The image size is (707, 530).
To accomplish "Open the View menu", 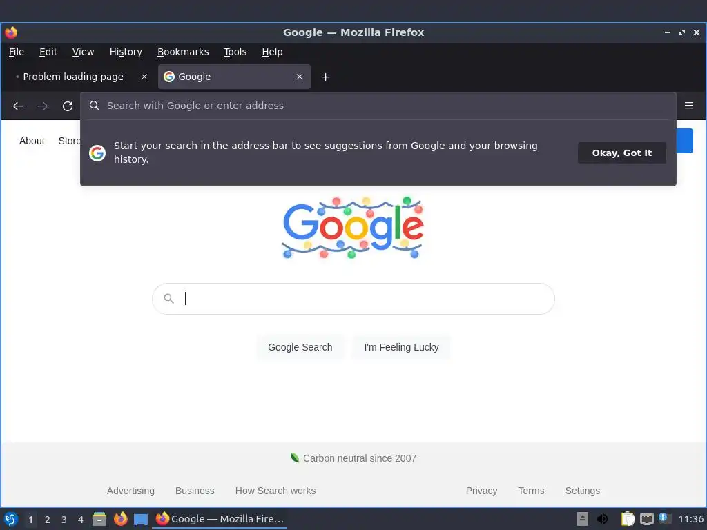I will 83,52.
